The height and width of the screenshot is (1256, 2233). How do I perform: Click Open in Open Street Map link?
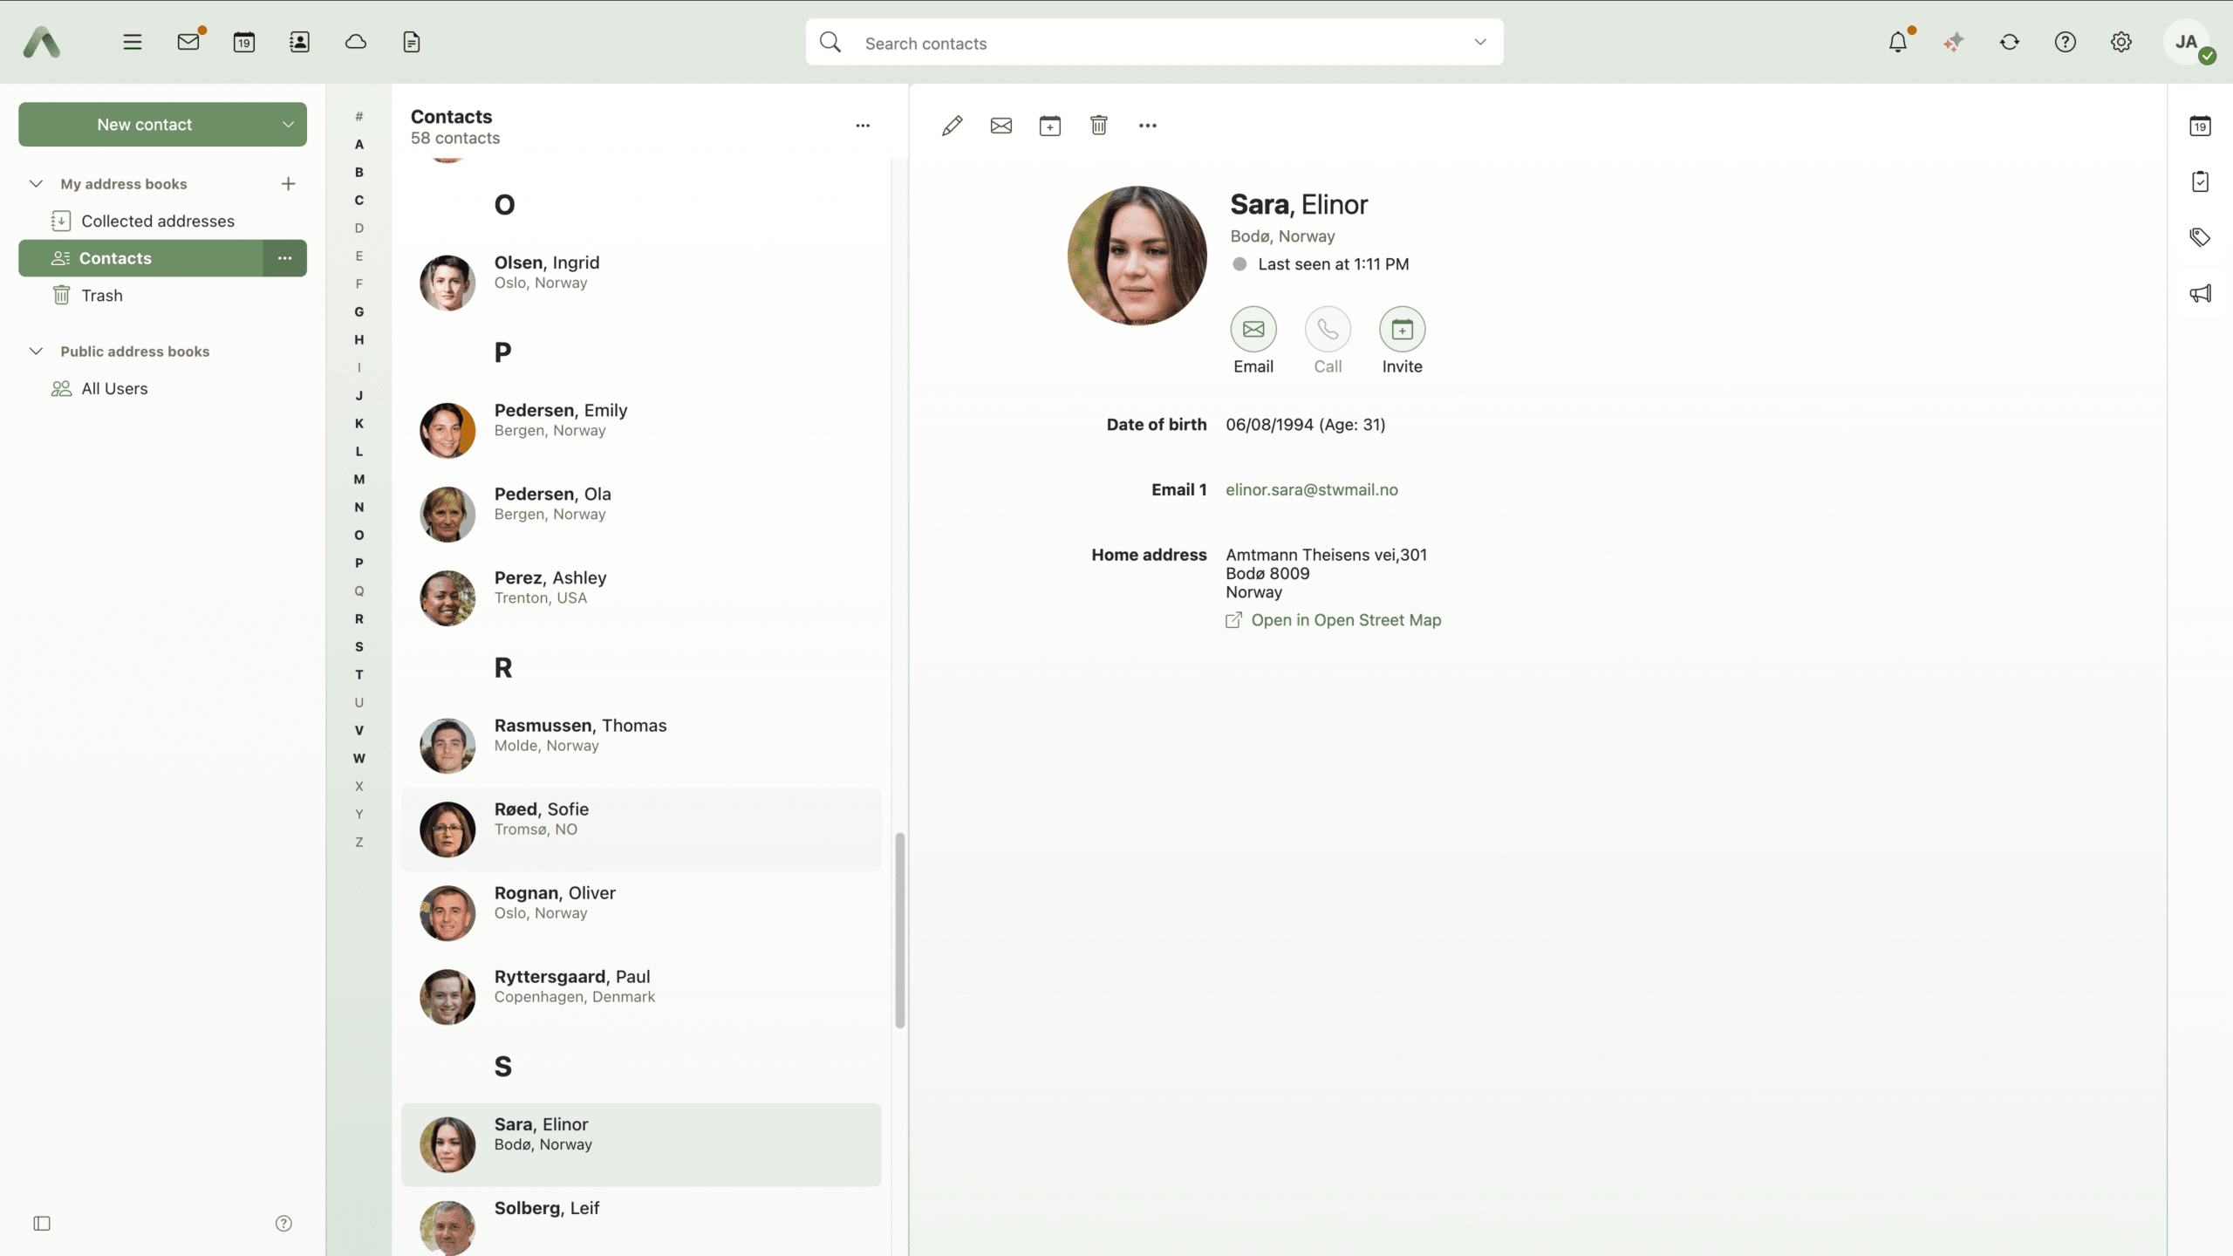point(1345,620)
